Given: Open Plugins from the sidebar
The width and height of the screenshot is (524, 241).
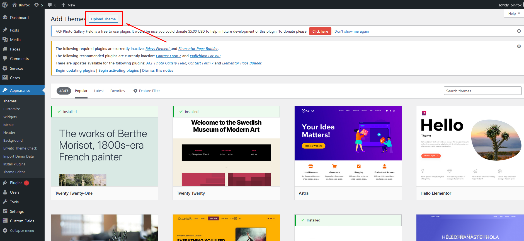Looking at the screenshot, I should pyautogui.click(x=16, y=183).
